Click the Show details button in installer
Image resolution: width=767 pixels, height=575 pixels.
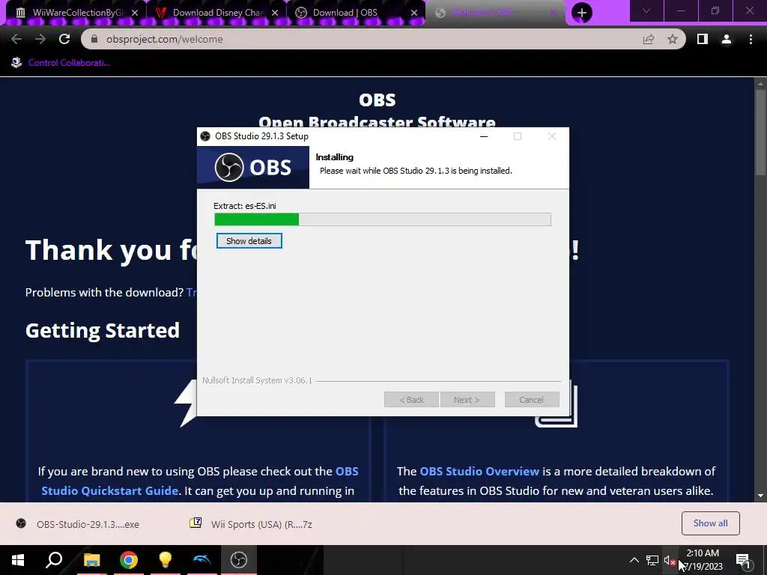coord(249,240)
